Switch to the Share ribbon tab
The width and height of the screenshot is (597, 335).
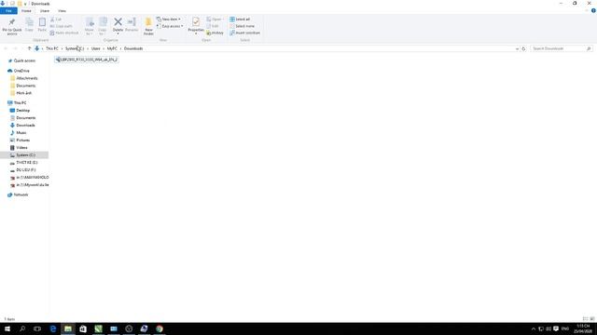45,11
